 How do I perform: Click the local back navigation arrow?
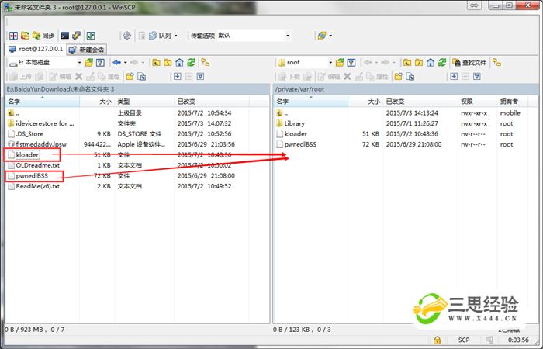click(116, 62)
